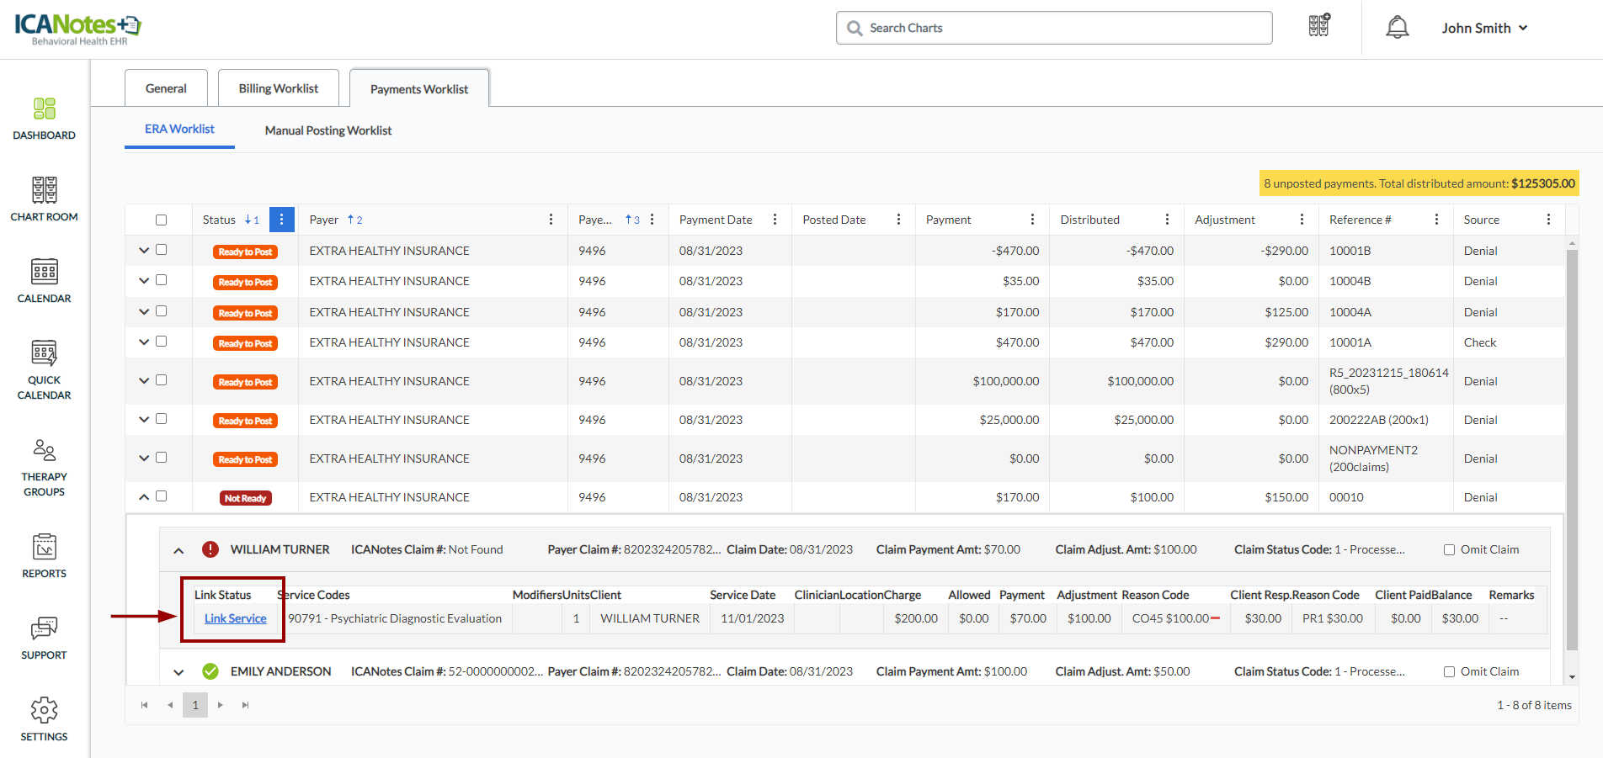The width and height of the screenshot is (1603, 758).
Task: Check the row with $100,000.00 payment
Action: coord(162,380)
